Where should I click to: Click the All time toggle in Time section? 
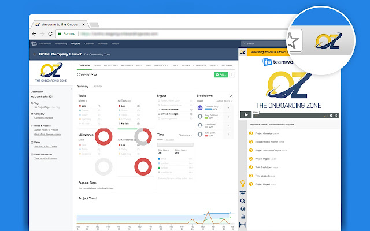(x=169, y=140)
